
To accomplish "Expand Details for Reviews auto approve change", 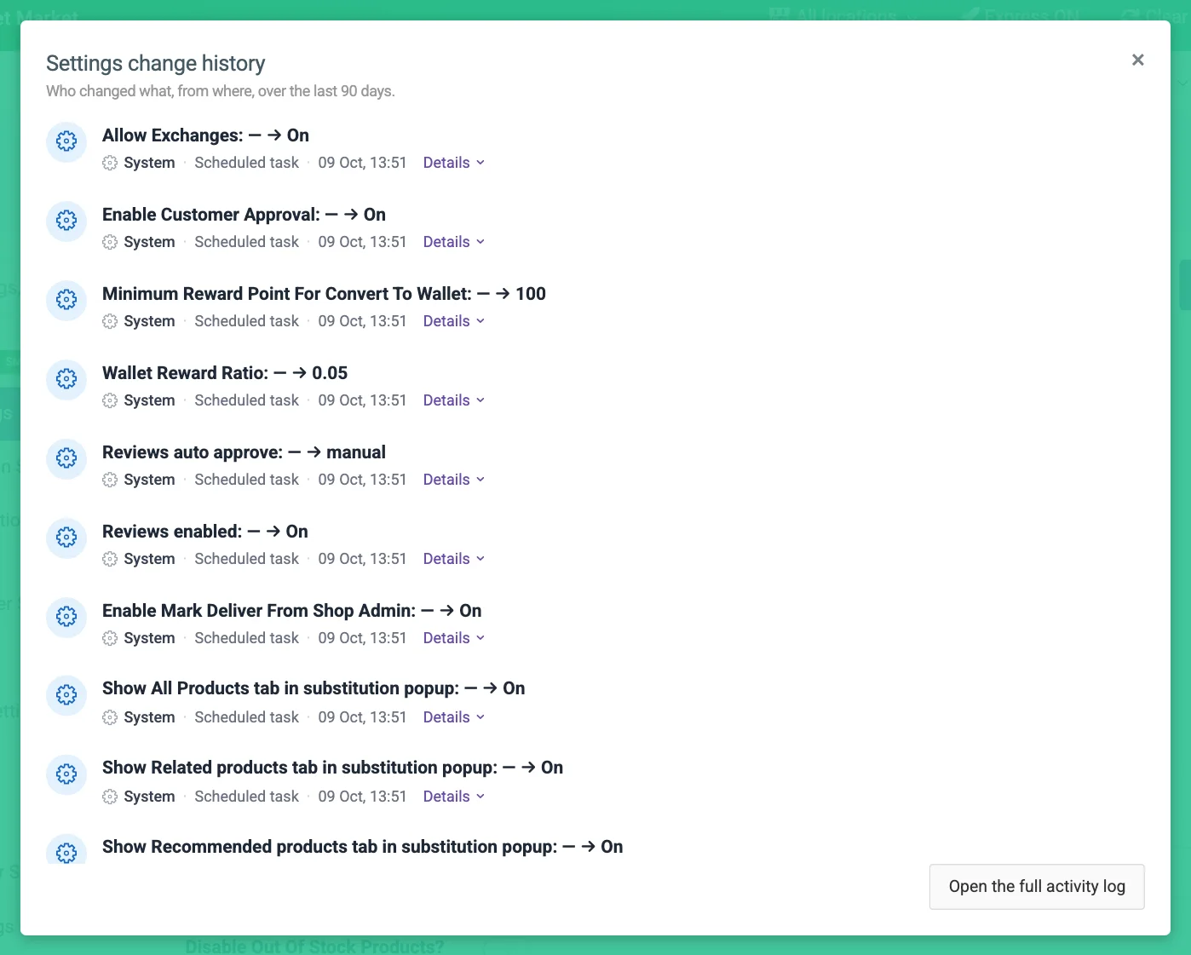I will 454,480.
